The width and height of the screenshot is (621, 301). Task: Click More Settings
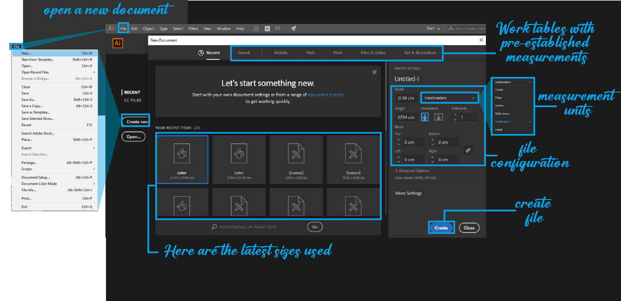click(x=408, y=193)
